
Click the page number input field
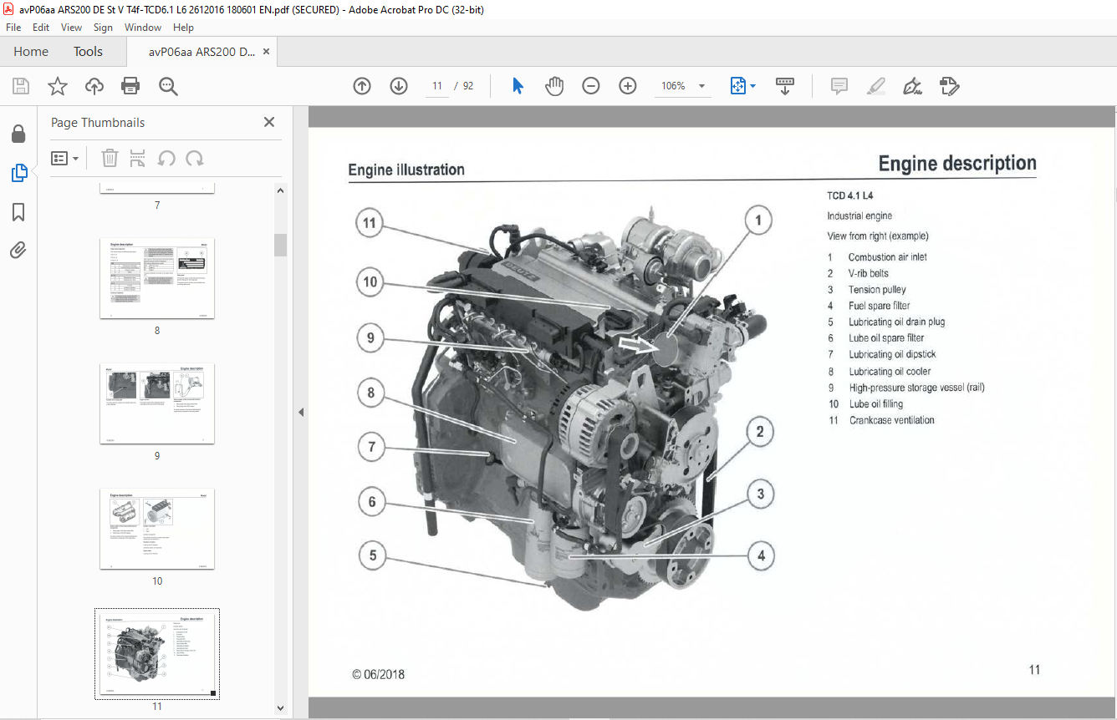click(437, 86)
